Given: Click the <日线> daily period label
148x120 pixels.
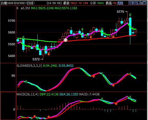Looking at the screenshot, I should (x=30, y=3).
